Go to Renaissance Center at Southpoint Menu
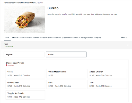 [x=20, y=3]
